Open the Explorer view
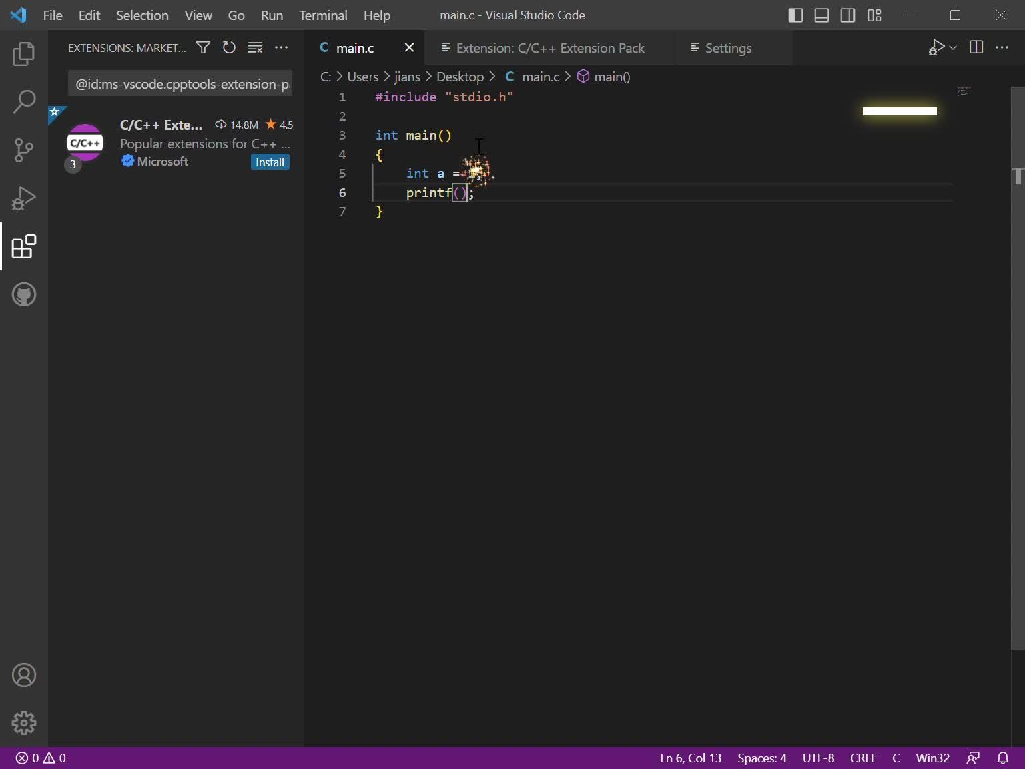 tap(24, 54)
